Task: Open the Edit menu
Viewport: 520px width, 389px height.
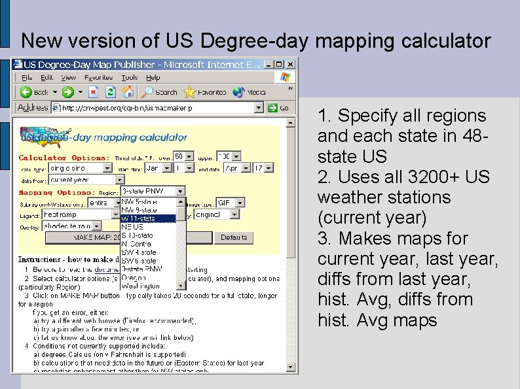Action: click(46, 77)
